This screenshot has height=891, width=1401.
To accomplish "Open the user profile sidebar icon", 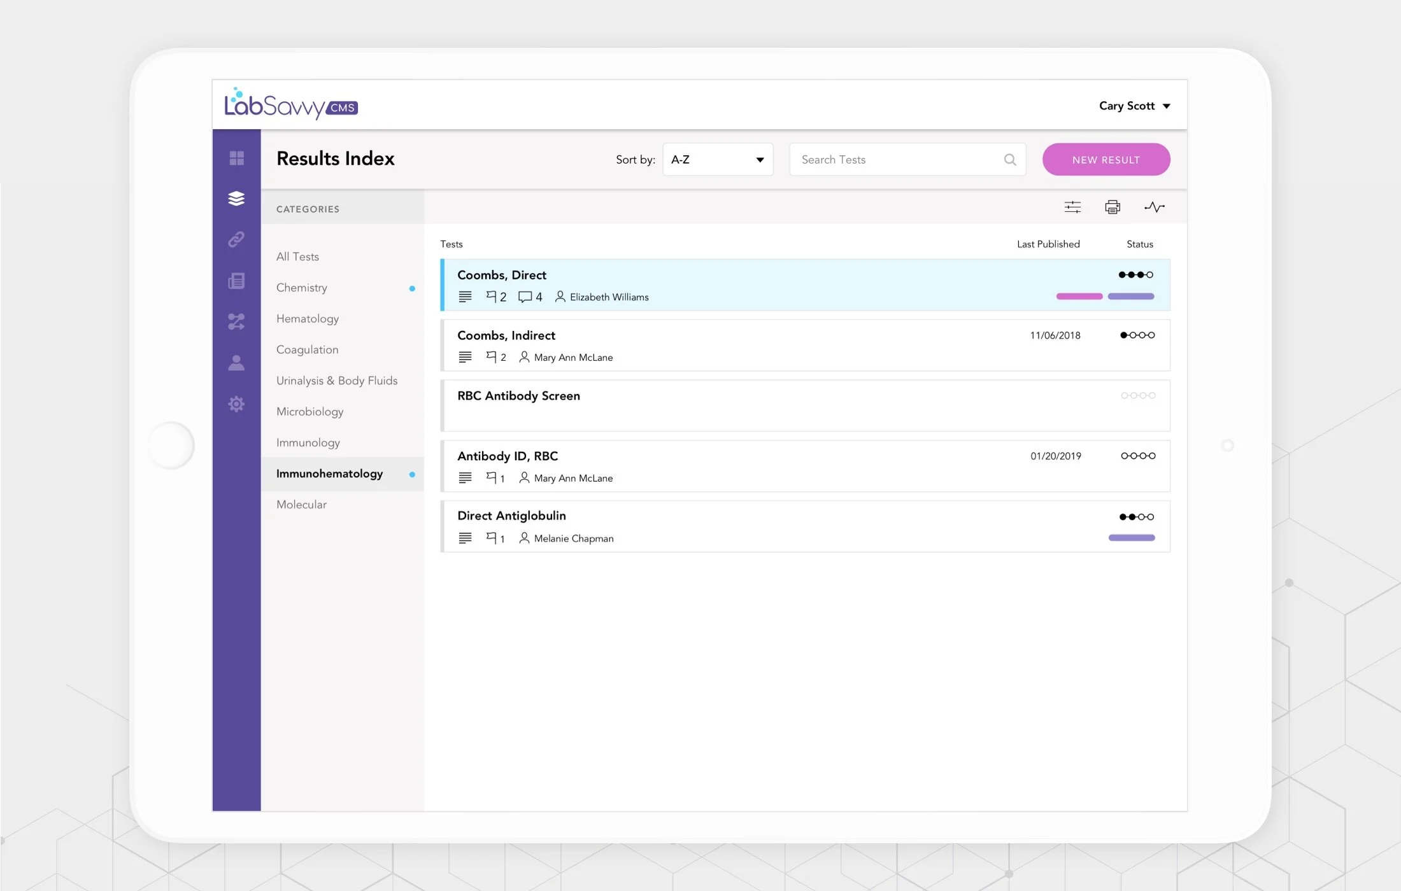I will 236,363.
